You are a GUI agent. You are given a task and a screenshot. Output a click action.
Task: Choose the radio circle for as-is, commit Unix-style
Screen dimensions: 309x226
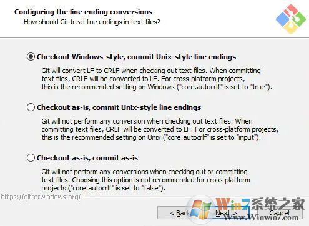click(x=31, y=107)
